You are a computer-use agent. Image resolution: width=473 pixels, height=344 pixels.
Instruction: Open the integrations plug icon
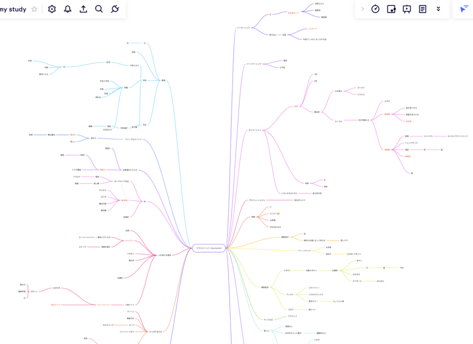pos(115,9)
